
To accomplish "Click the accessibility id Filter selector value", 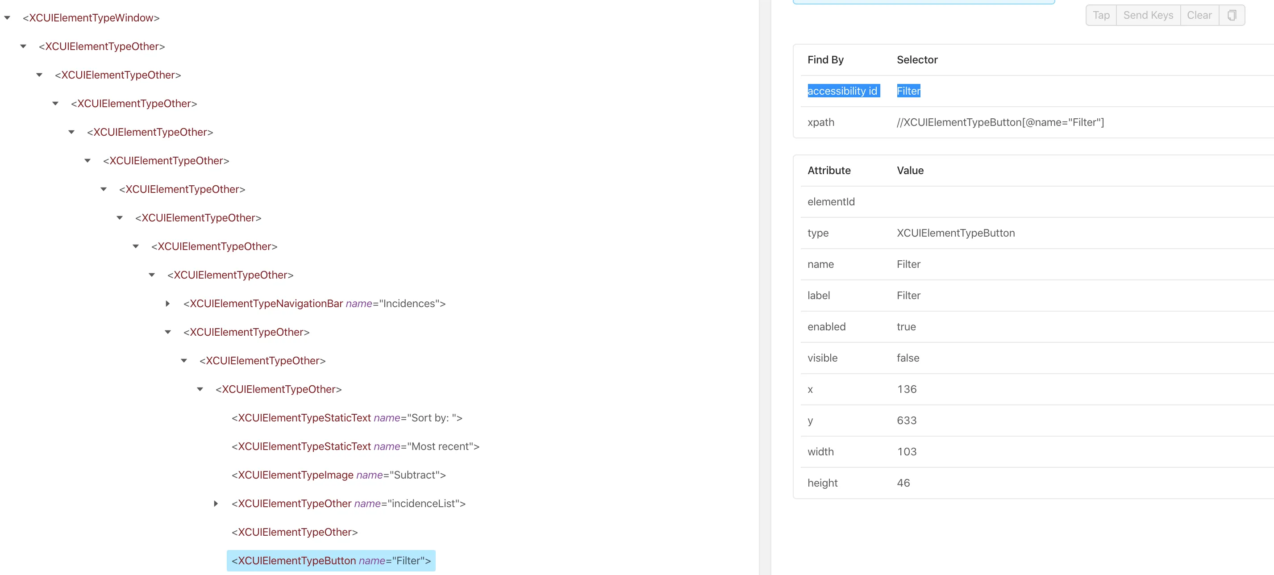I will pos(908,91).
